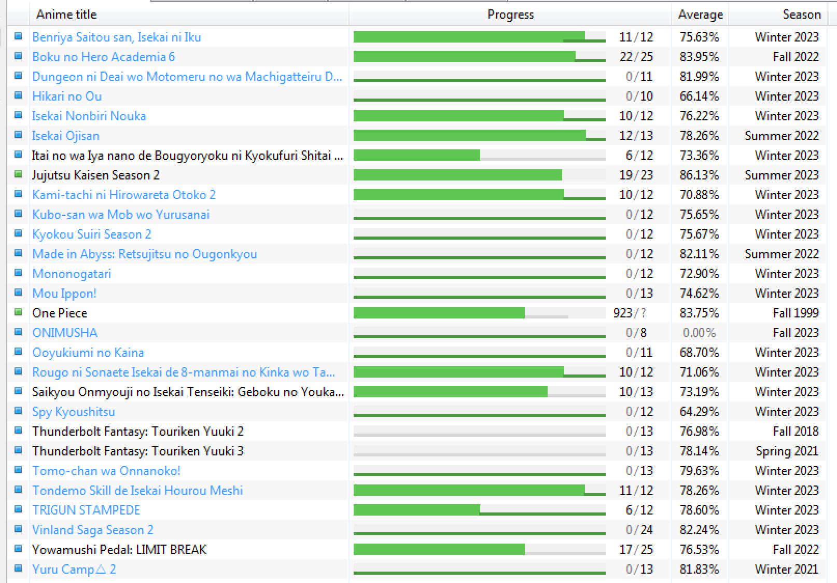Viewport: 837px width, 583px height.
Task: Click the 86.13% average score
Action: [700, 175]
